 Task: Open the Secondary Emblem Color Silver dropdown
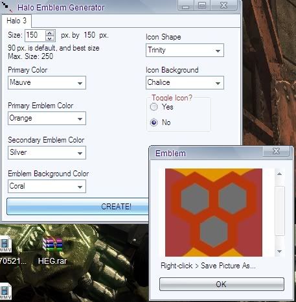coord(47,152)
